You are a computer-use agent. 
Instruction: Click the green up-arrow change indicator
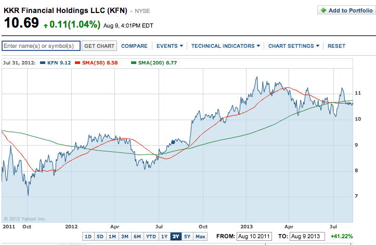pos(46,25)
